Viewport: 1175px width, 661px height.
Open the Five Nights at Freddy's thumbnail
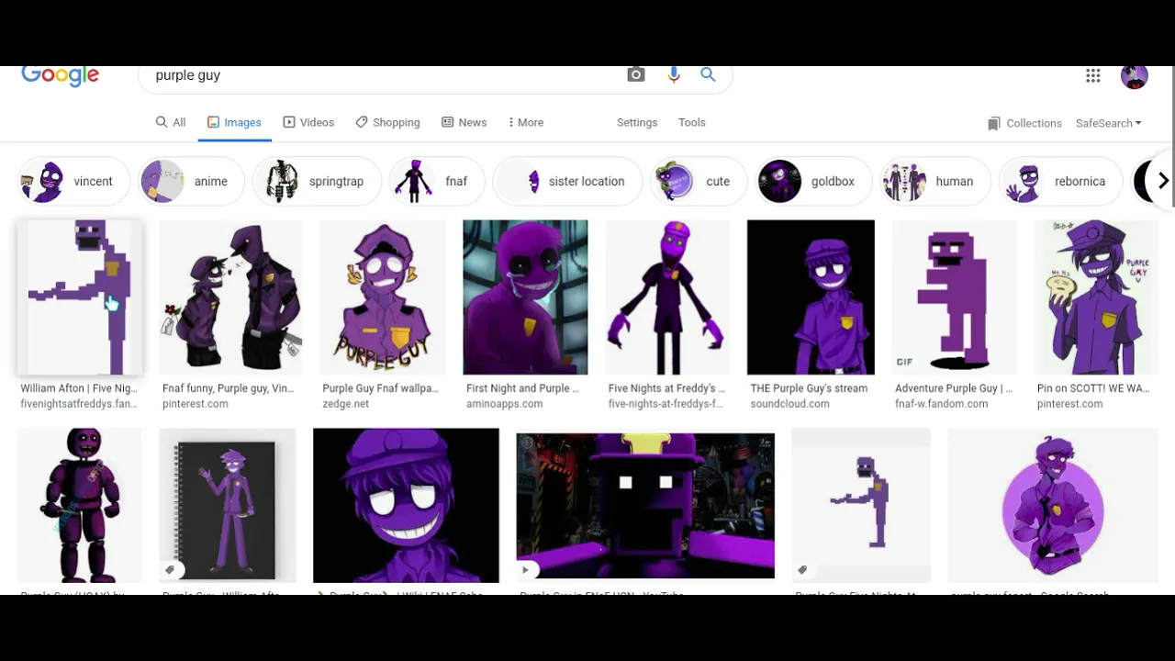click(667, 297)
